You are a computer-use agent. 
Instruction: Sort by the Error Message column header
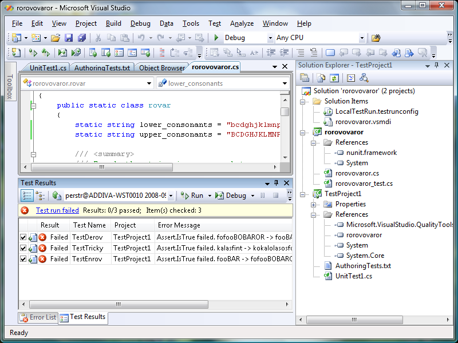click(x=223, y=225)
